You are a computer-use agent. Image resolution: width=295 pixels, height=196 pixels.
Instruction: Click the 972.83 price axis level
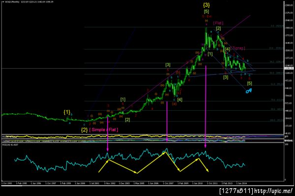pos(290,80)
